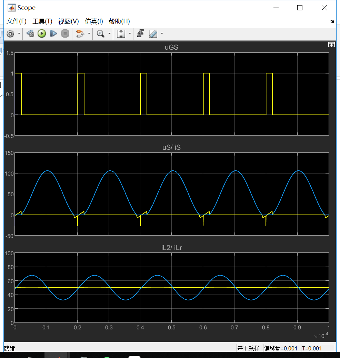
Task: Click the scale axes limits icon
Action: (121, 33)
